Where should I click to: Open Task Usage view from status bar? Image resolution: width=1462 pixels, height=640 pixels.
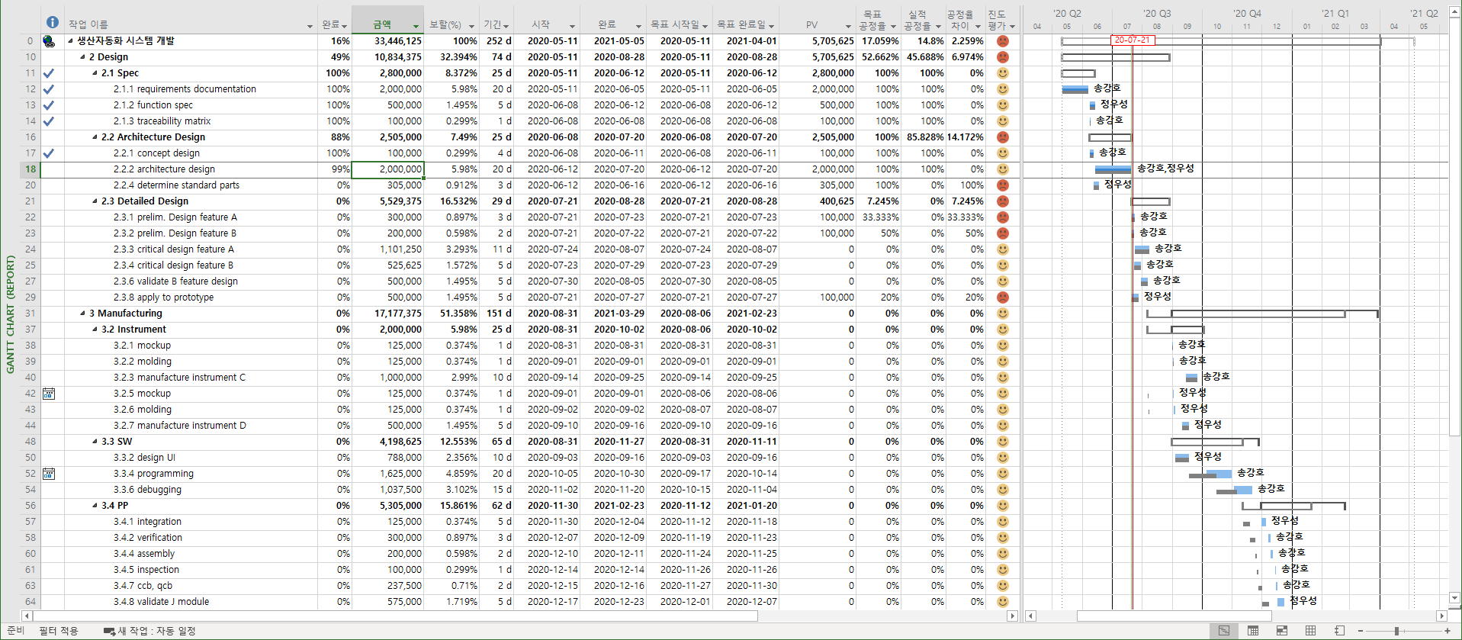click(1252, 631)
